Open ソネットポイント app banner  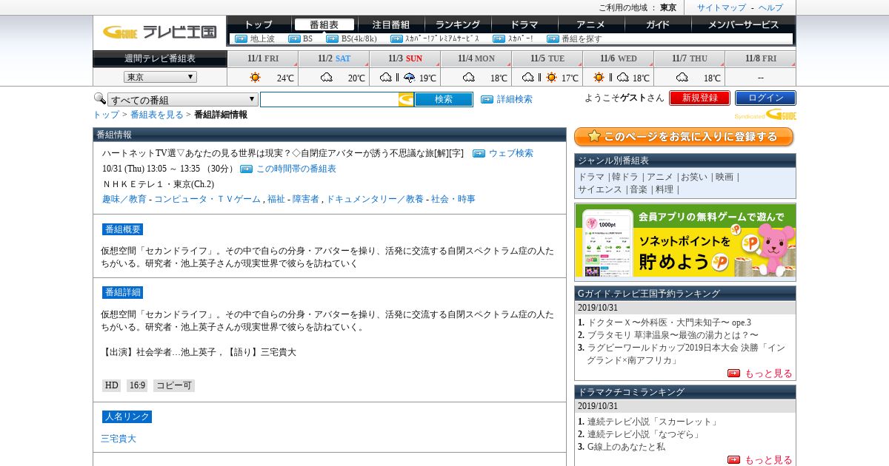[685, 242]
